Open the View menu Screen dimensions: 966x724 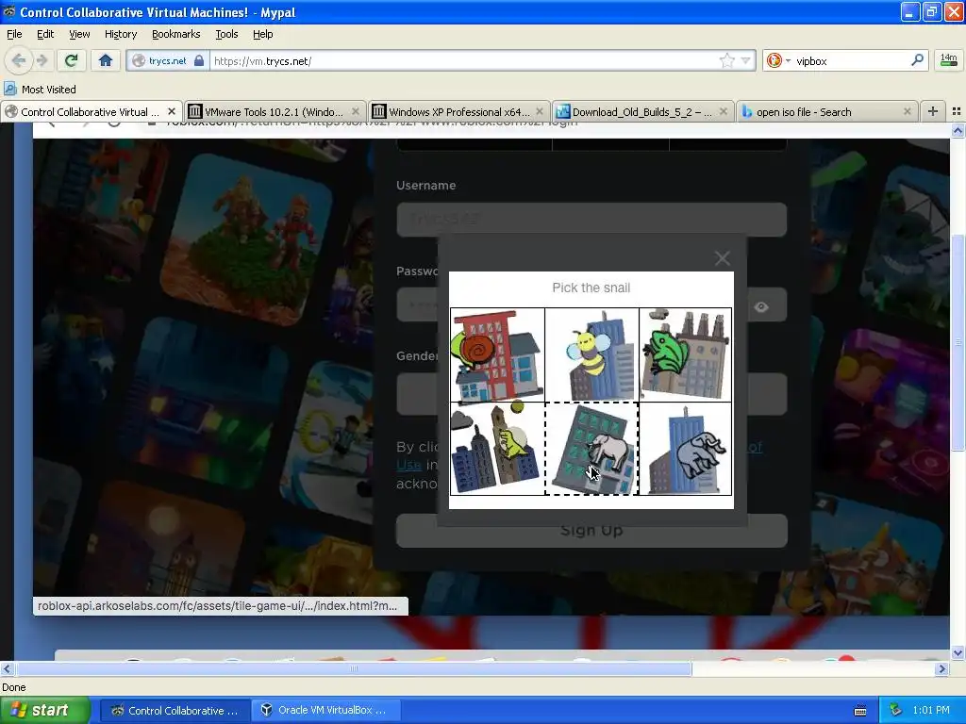tap(79, 34)
